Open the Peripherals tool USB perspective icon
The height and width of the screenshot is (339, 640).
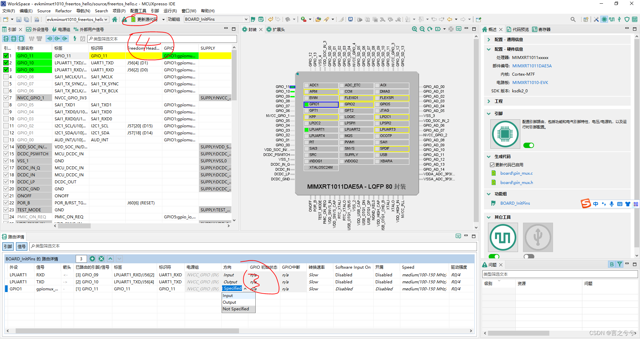pos(619,19)
